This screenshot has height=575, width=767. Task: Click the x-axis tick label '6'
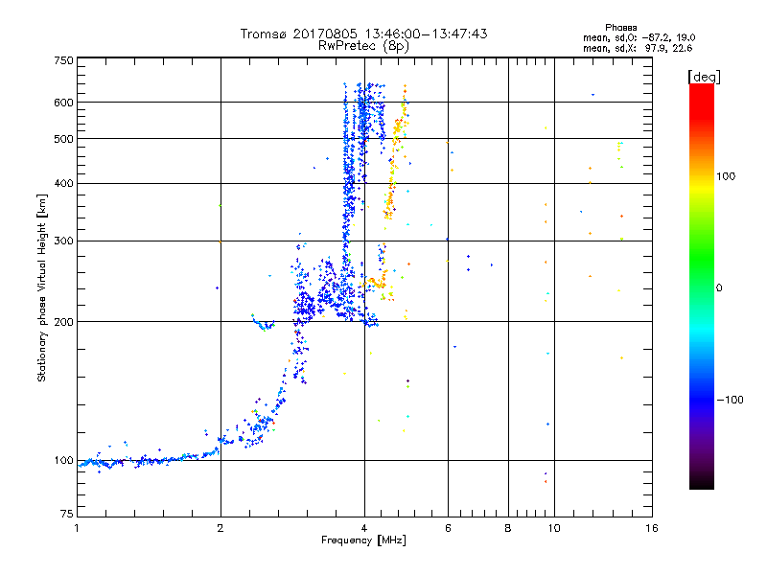448,528
